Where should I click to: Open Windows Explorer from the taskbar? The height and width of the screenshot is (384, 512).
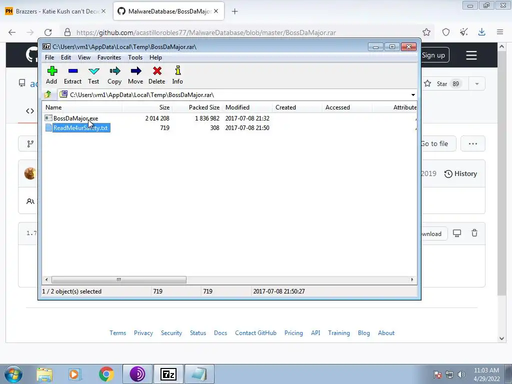(x=44, y=374)
